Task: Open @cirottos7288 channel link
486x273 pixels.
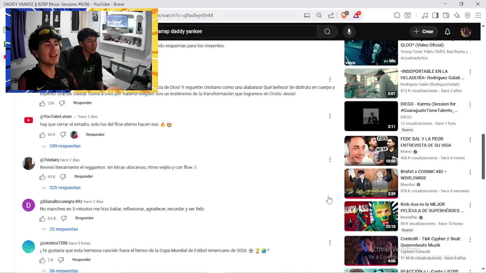Action: (54, 243)
